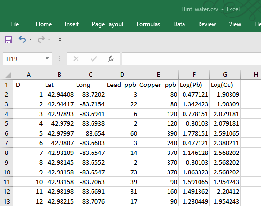
Task: Click the Undo arrow icon
Action: (22, 39)
